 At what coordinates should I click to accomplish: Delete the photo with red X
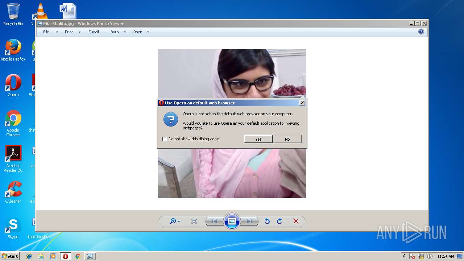[x=296, y=221]
